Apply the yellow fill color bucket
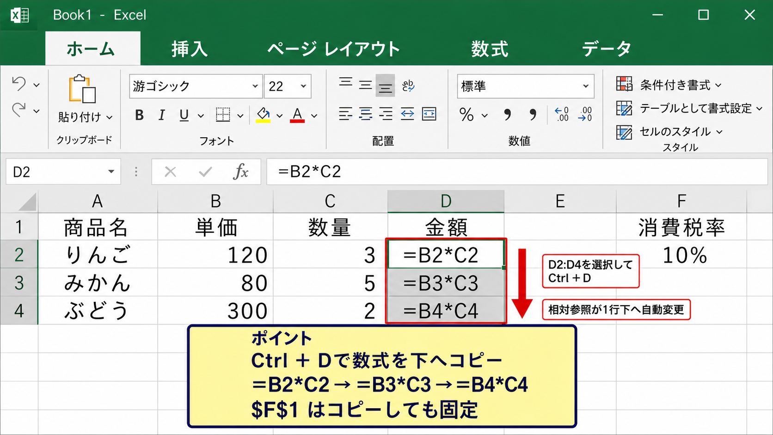The image size is (773, 435). click(263, 115)
